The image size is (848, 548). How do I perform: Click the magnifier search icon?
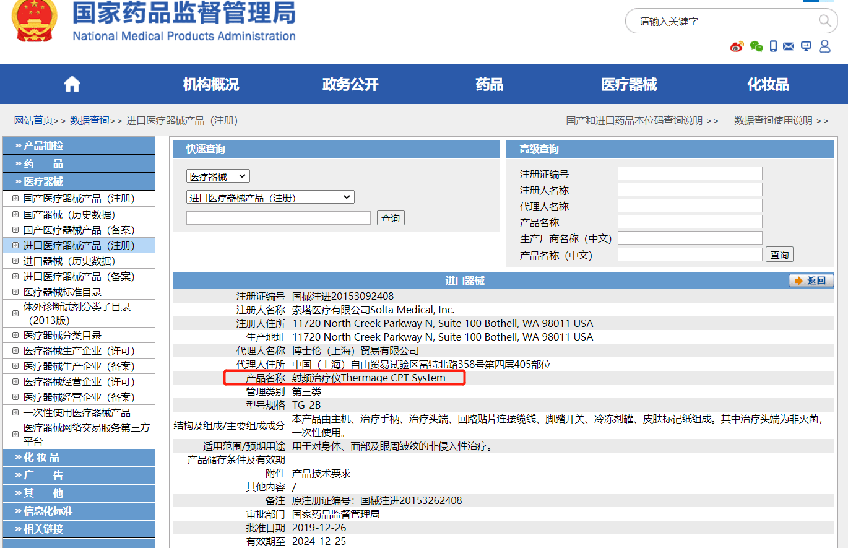824,21
